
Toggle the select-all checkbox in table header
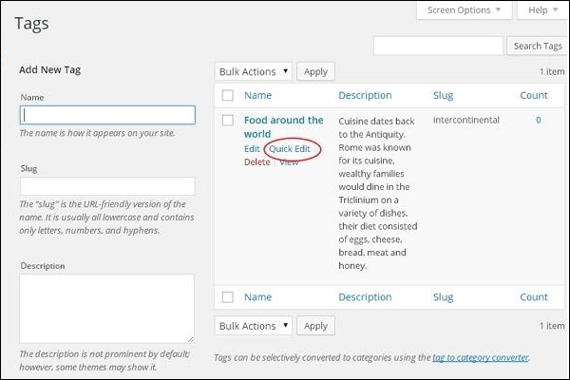(x=227, y=95)
